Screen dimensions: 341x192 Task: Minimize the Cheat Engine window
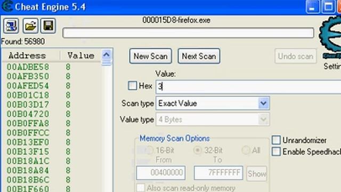(312, 6)
